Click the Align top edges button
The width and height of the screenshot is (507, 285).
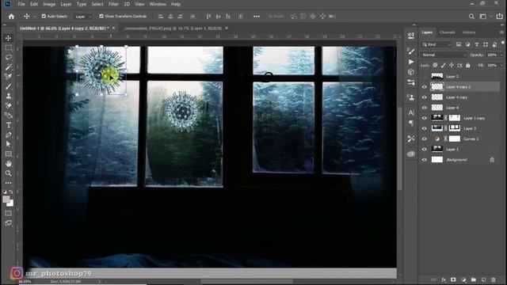pyautogui.click(x=208, y=17)
